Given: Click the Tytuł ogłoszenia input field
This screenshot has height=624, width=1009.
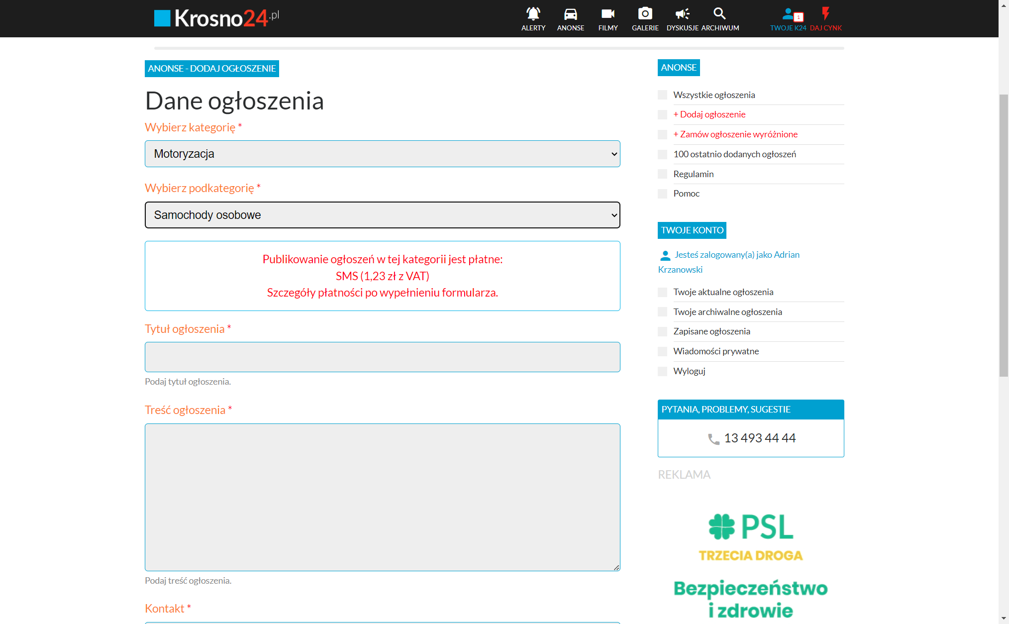Looking at the screenshot, I should pos(382,357).
